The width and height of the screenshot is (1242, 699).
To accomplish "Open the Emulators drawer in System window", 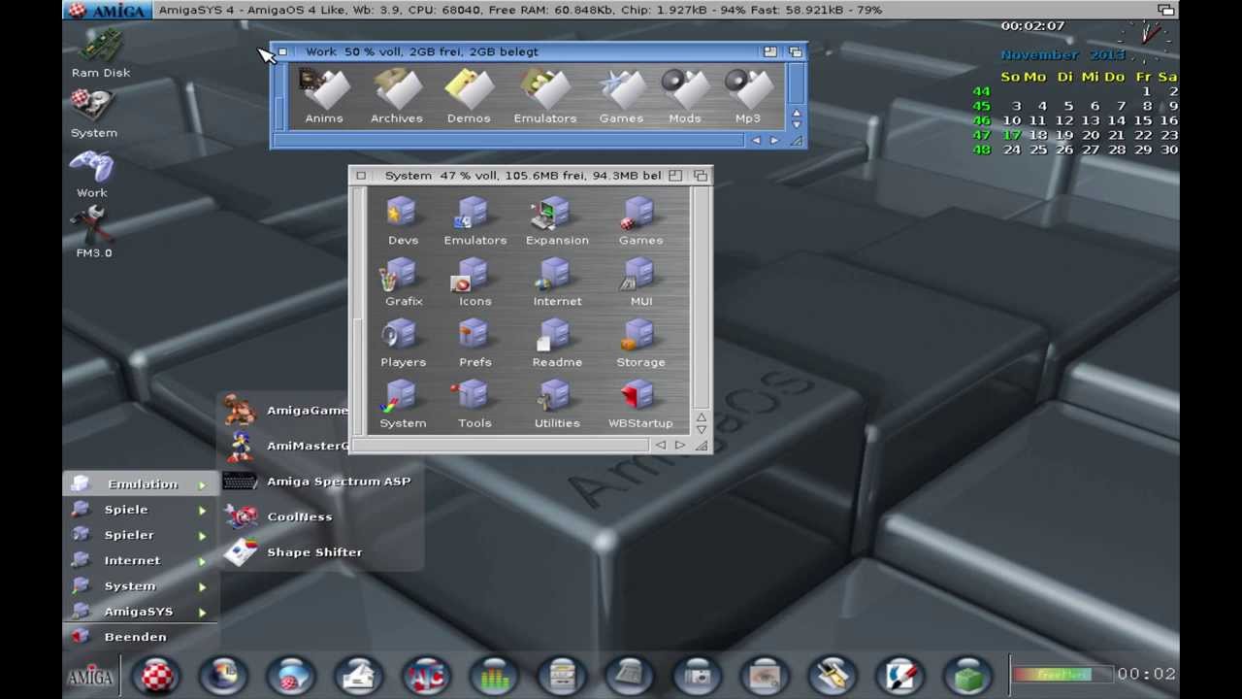I will click(x=475, y=221).
